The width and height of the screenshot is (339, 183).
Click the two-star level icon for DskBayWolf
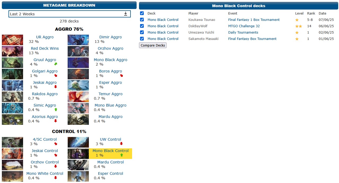click(x=299, y=26)
